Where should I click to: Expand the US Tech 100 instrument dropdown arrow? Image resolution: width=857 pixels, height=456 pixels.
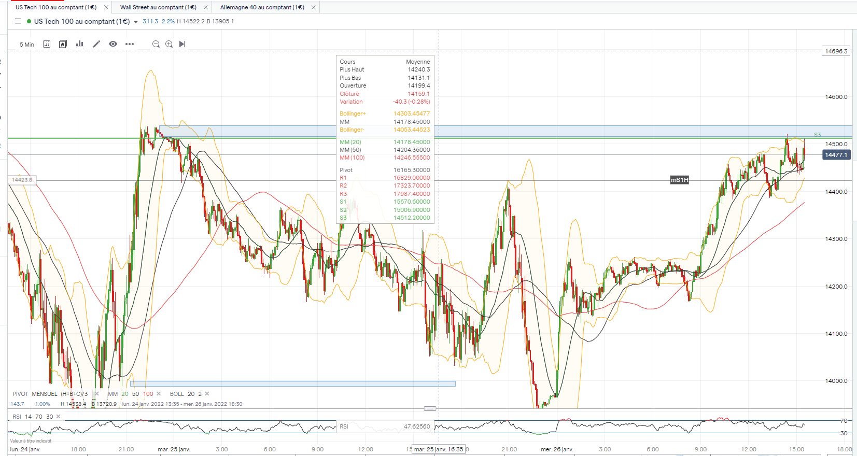click(136, 22)
